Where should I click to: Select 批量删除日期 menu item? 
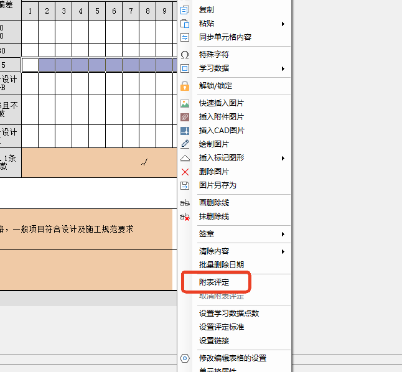click(221, 265)
